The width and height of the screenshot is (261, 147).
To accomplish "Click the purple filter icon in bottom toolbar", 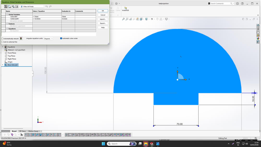I will [12, 135].
